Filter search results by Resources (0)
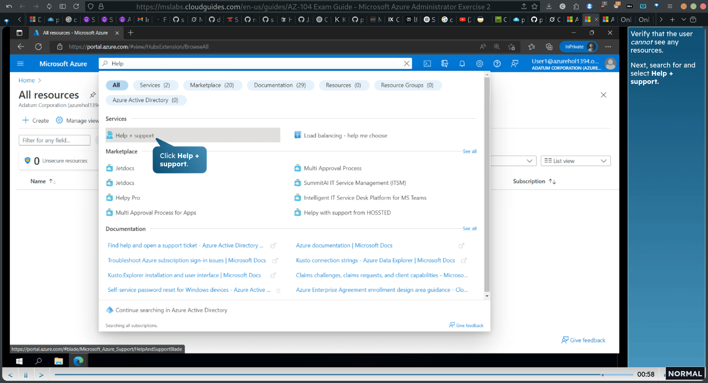Screen dimensions: 708x383 (343, 85)
